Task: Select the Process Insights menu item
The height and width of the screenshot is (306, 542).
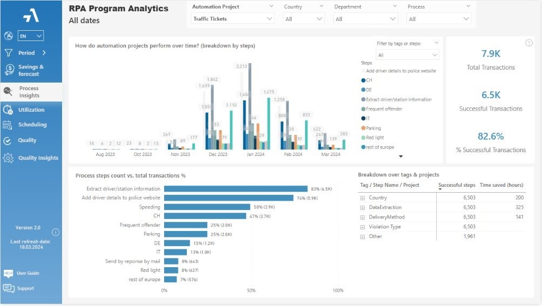Action: pos(31,92)
